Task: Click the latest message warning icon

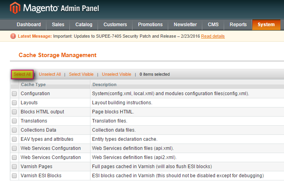Action: [13, 36]
